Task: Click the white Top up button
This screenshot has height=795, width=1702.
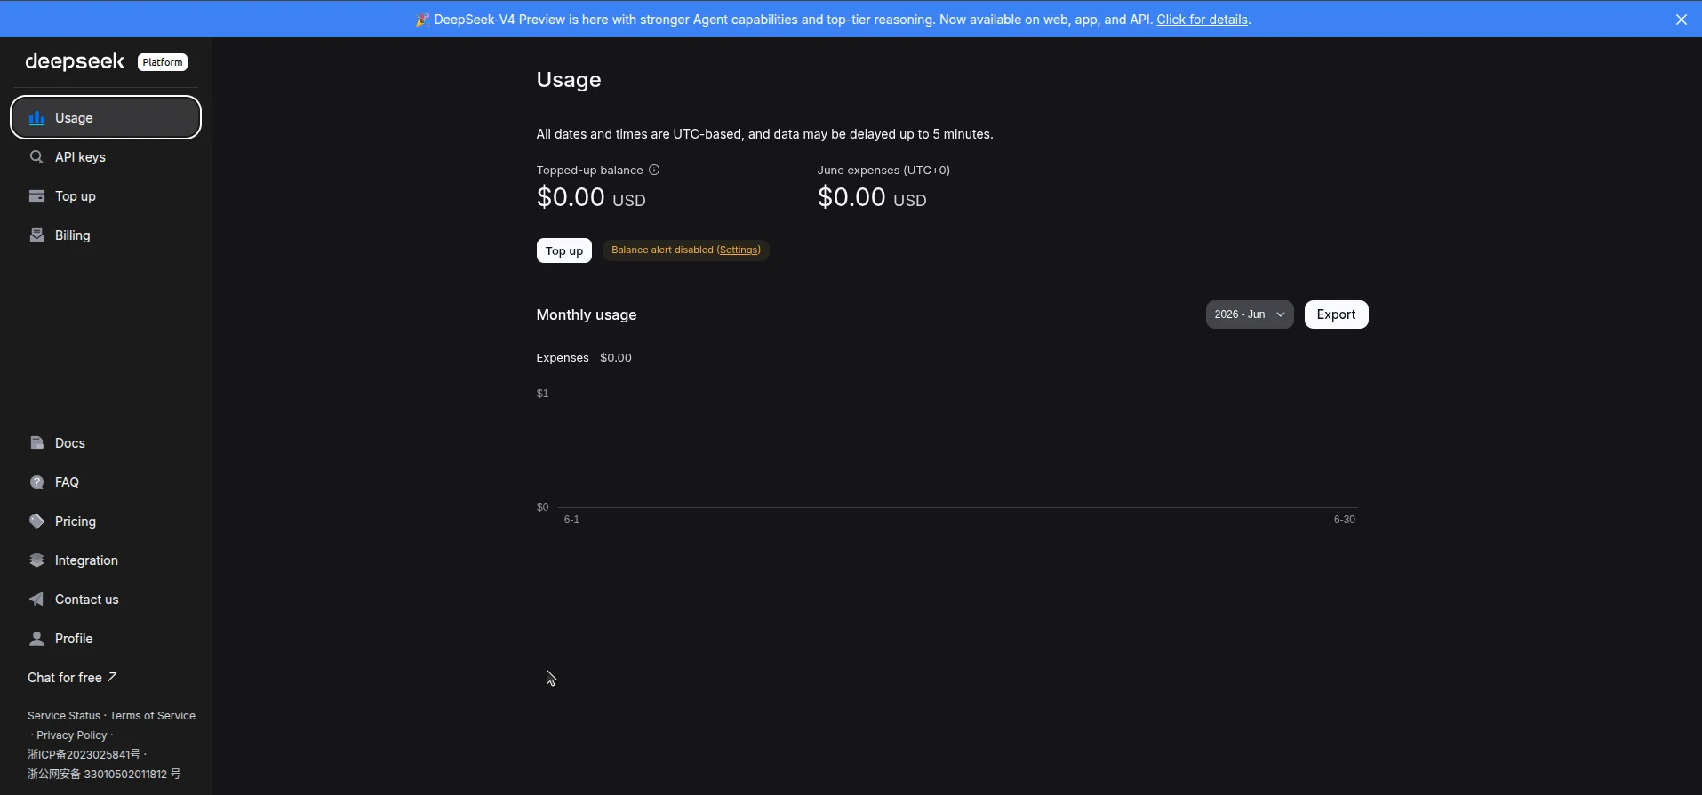Action: coord(564,250)
